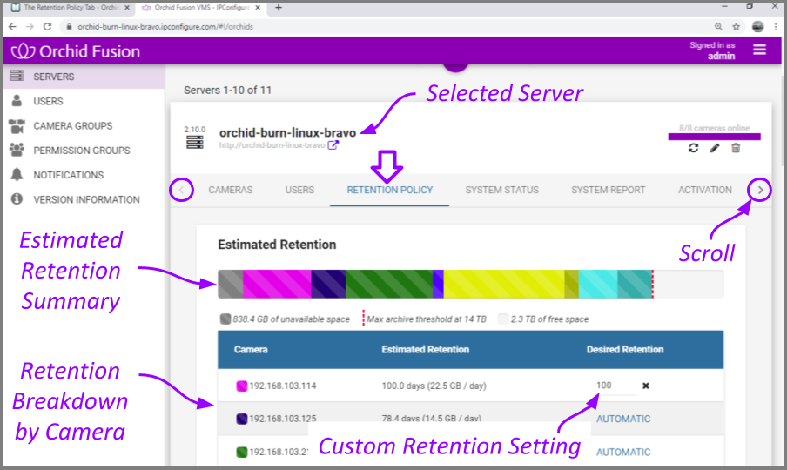This screenshot has height=470, width=787.
Task: Click the gray unavailable space bar segment
Action: tap(231, 284)
